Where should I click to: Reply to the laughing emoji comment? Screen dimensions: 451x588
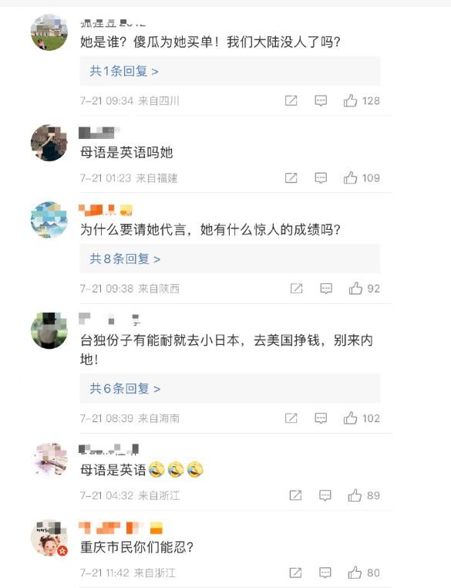click(x=325, y=495)
